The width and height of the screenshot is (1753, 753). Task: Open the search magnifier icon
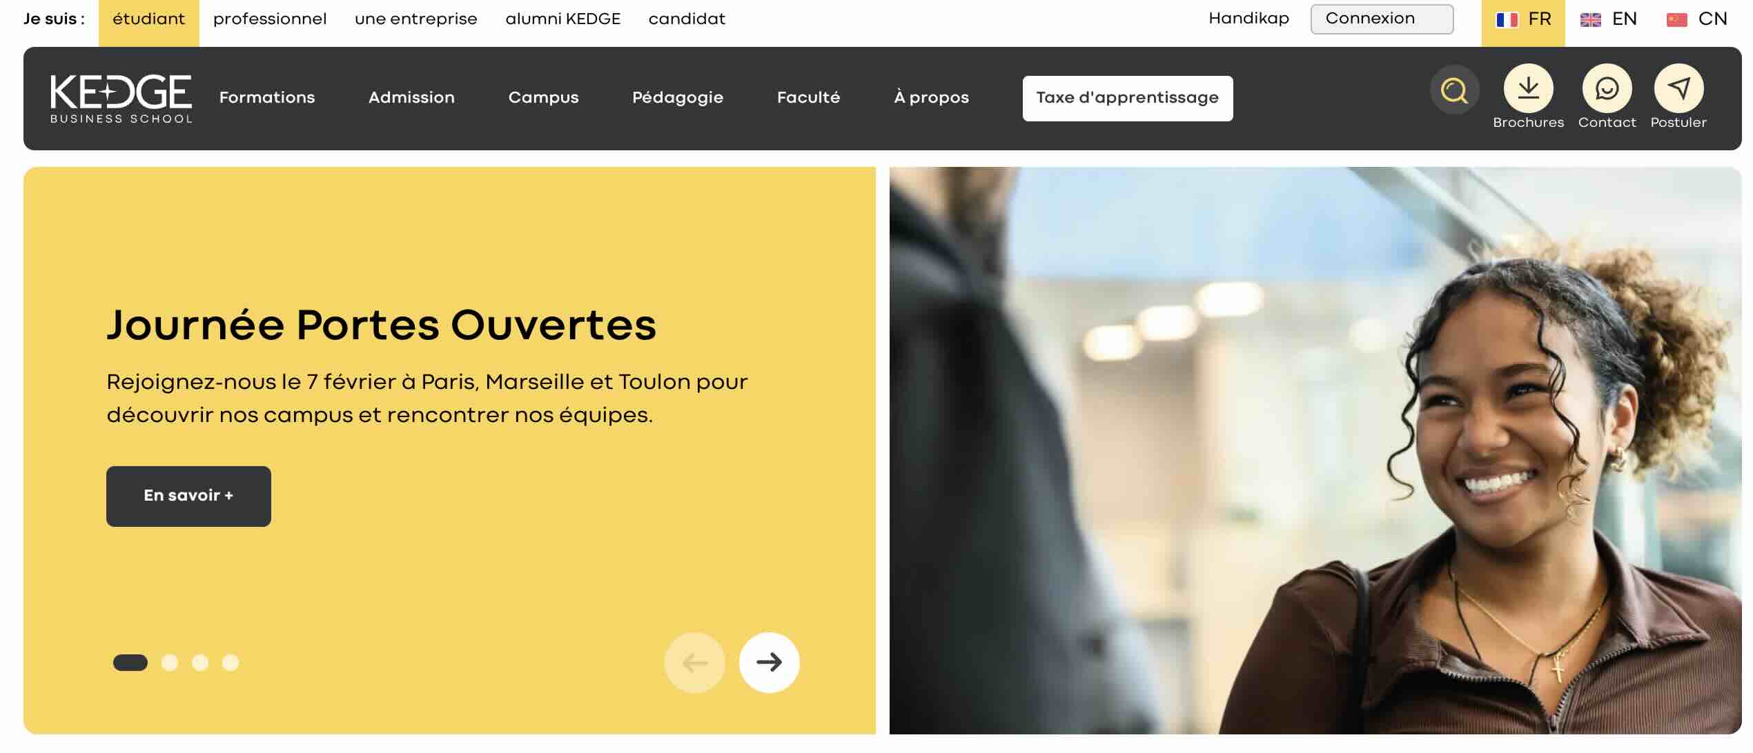pos(1454,90)
